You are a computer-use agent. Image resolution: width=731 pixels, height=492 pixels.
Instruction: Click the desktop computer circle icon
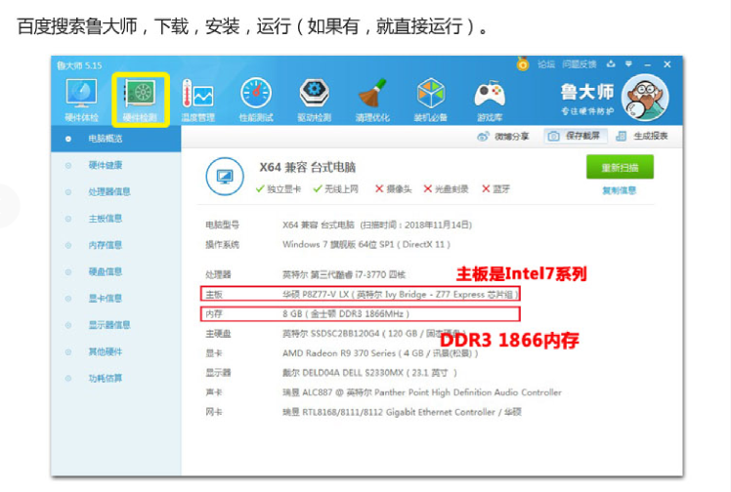click(x=225, y=177)
